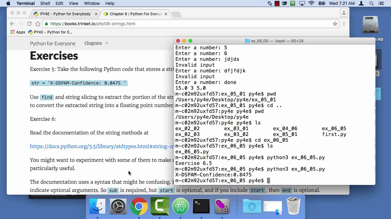Open the Downloads folder in the Dock
This screenshot has height=219, width=391.
pos(252,206)
